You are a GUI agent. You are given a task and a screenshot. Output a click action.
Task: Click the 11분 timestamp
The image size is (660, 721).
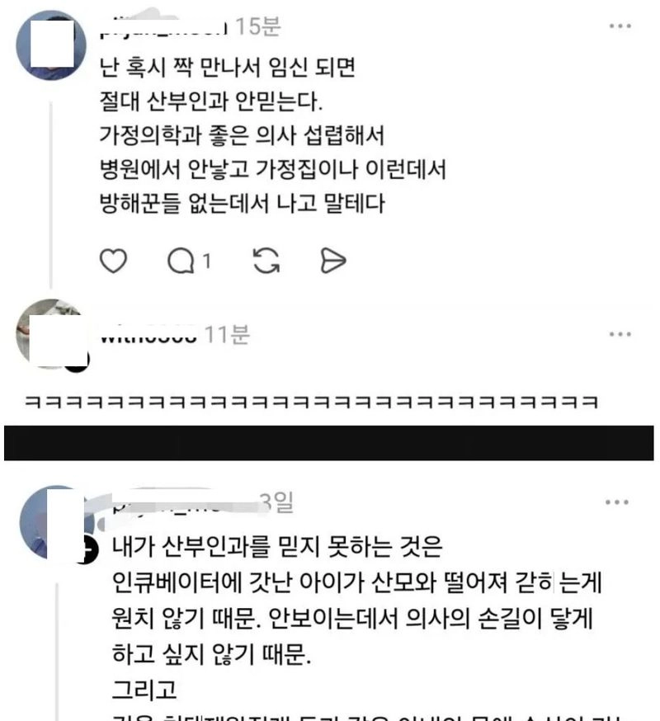[x=227, y=335]
